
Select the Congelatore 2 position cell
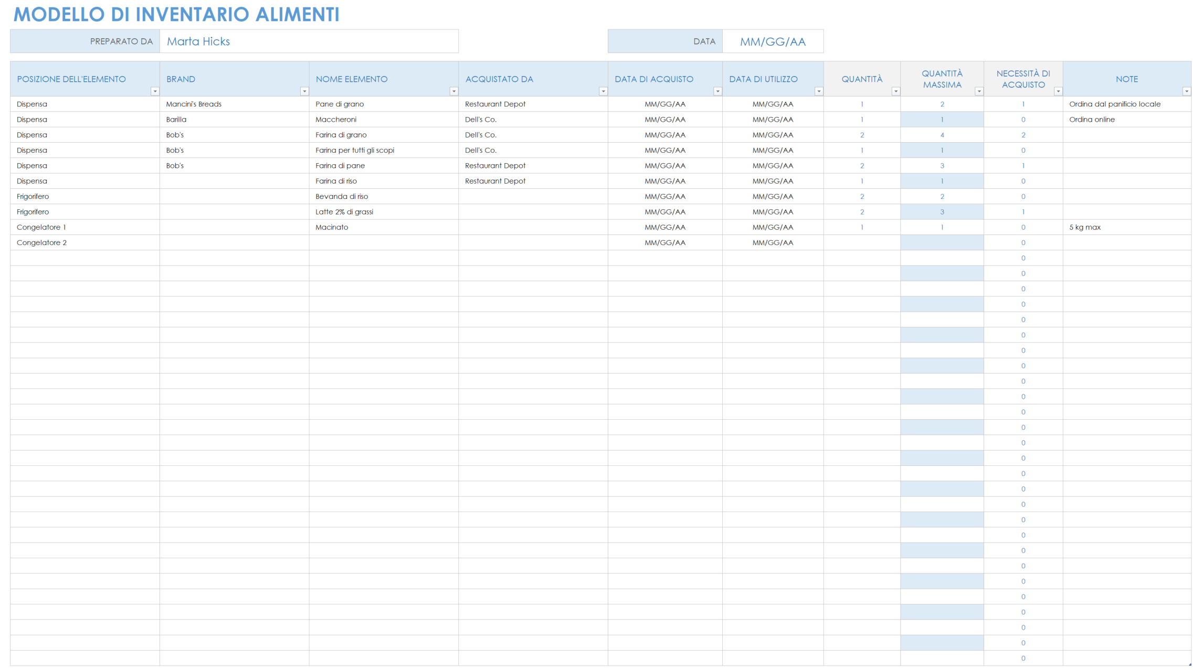pyautogui.click(x=85, y=242)
